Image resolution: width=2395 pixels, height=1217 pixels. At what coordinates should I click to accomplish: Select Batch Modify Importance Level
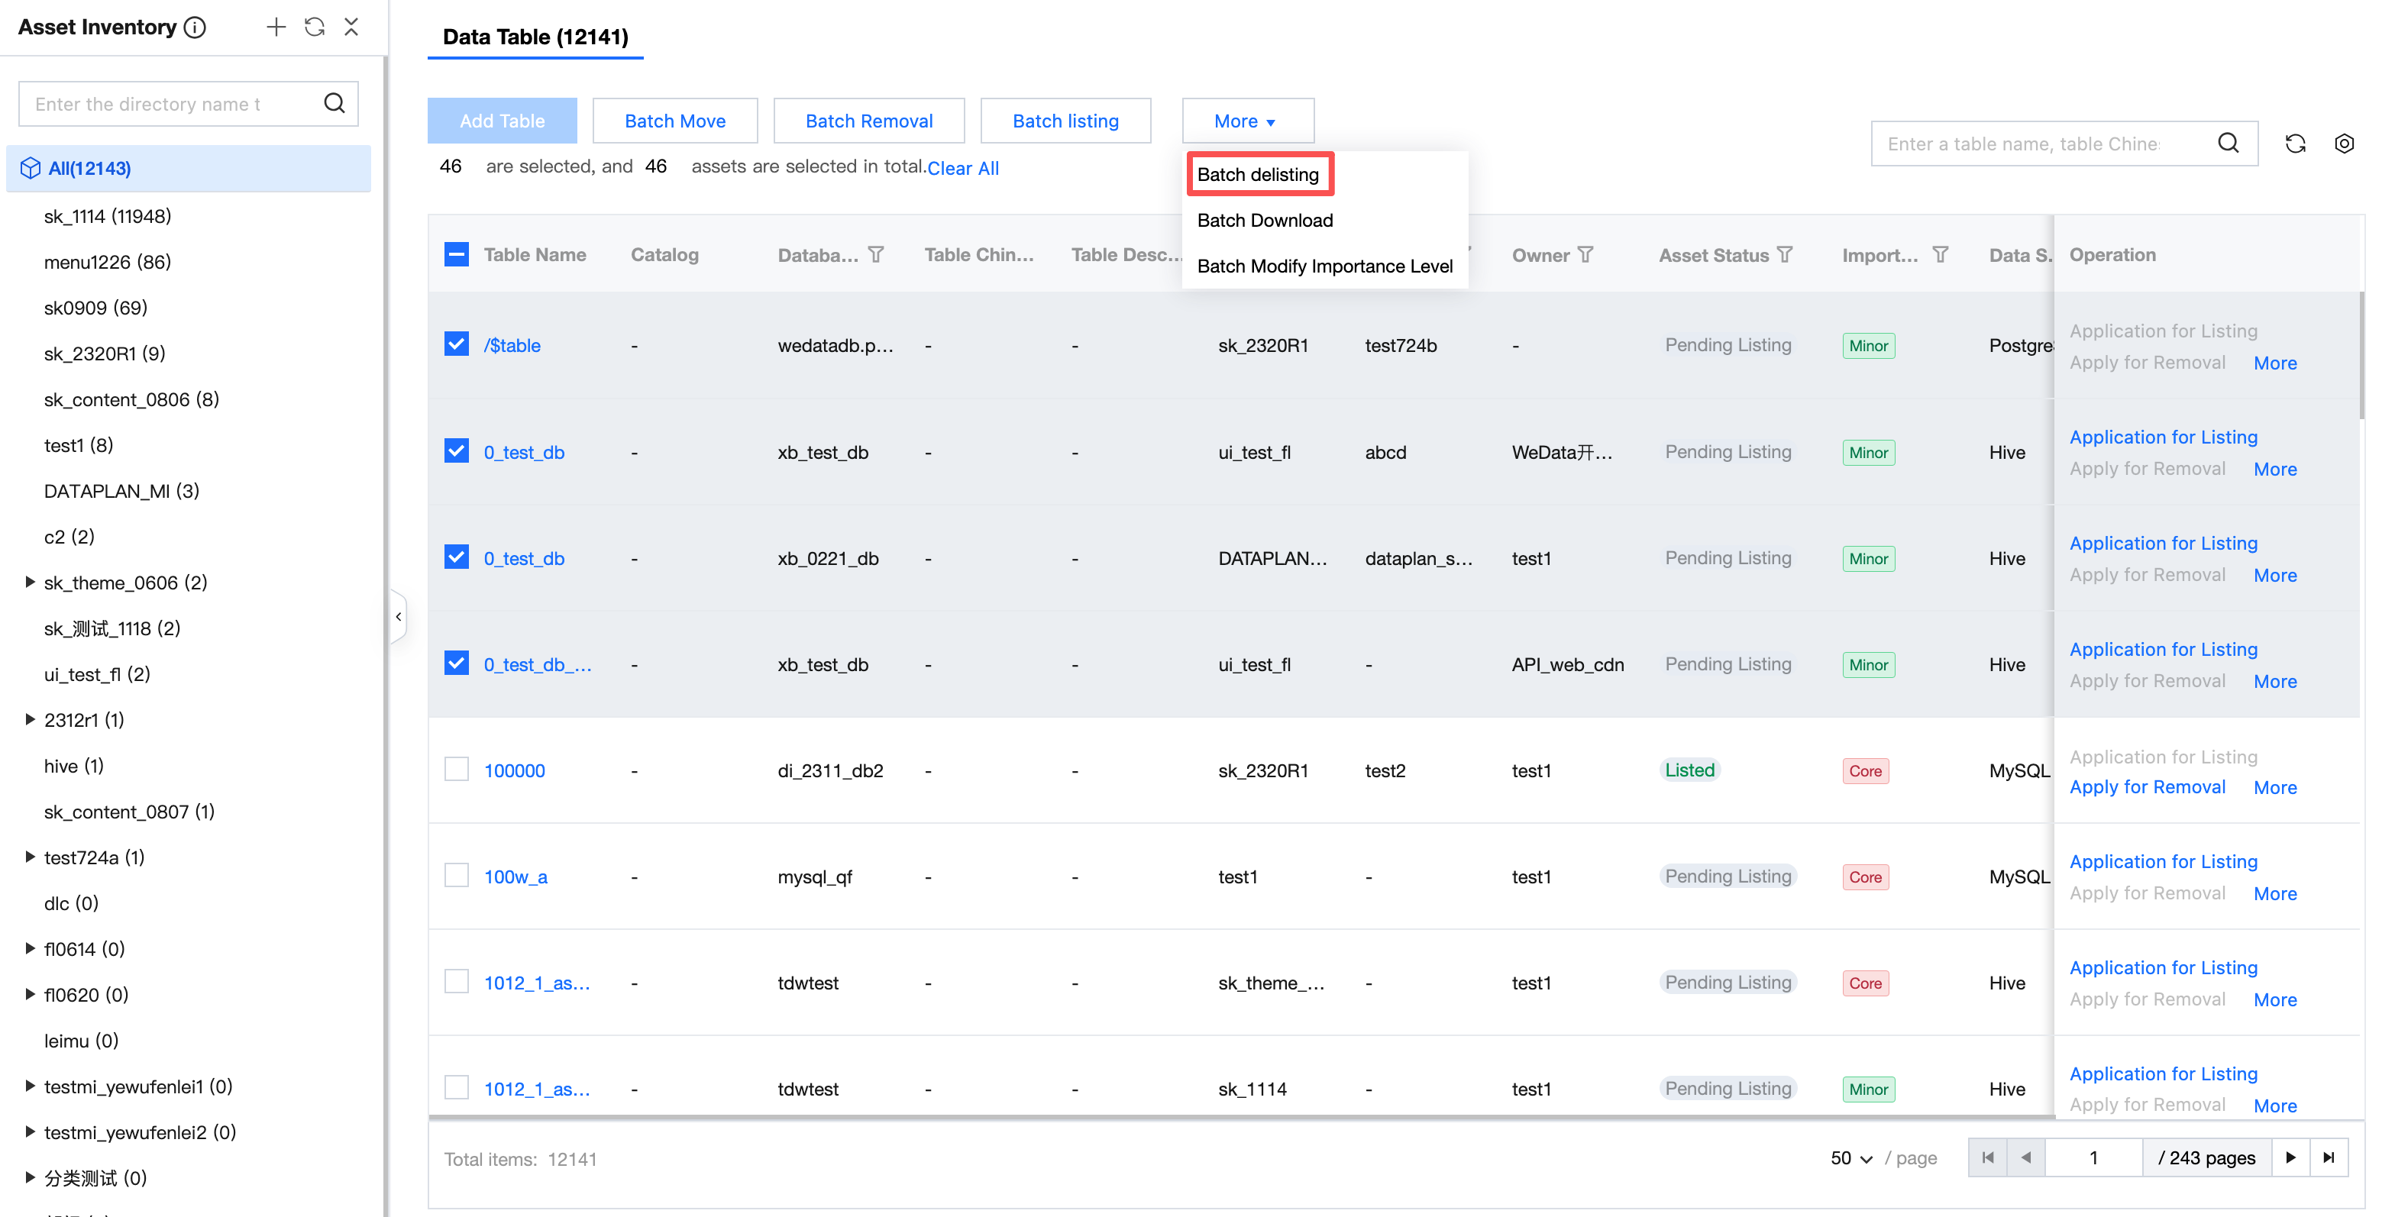[x=1324, y=266]
